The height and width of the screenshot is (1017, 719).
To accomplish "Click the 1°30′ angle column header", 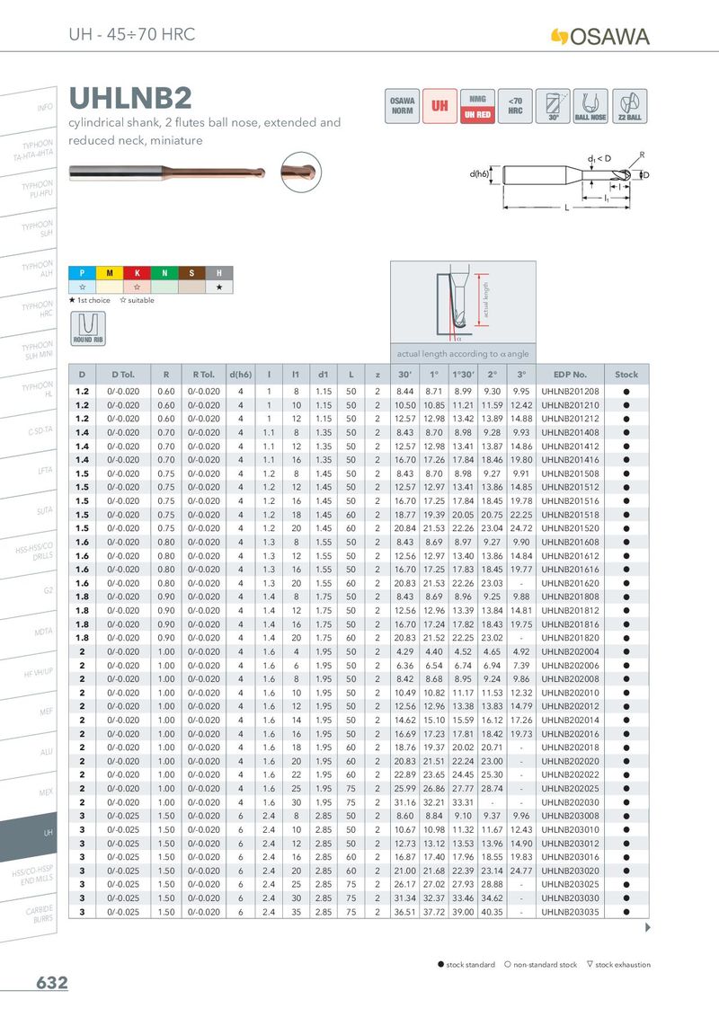I will click(464, 375).
